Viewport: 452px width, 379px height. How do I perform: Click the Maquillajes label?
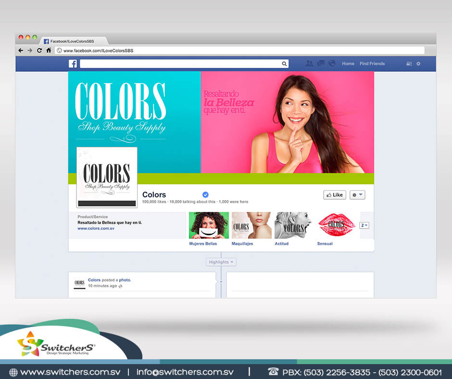pos(242,244)
